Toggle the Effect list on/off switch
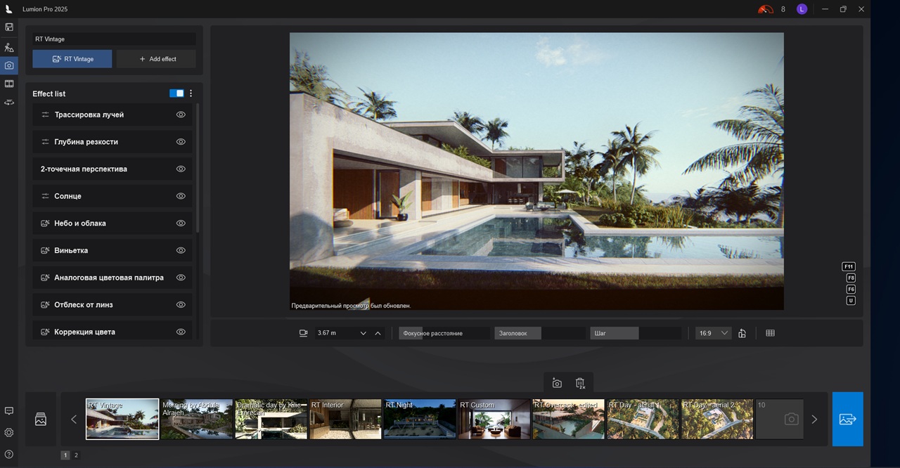The image size is (900, 468). pyautogui.click(x=176, y=93)
